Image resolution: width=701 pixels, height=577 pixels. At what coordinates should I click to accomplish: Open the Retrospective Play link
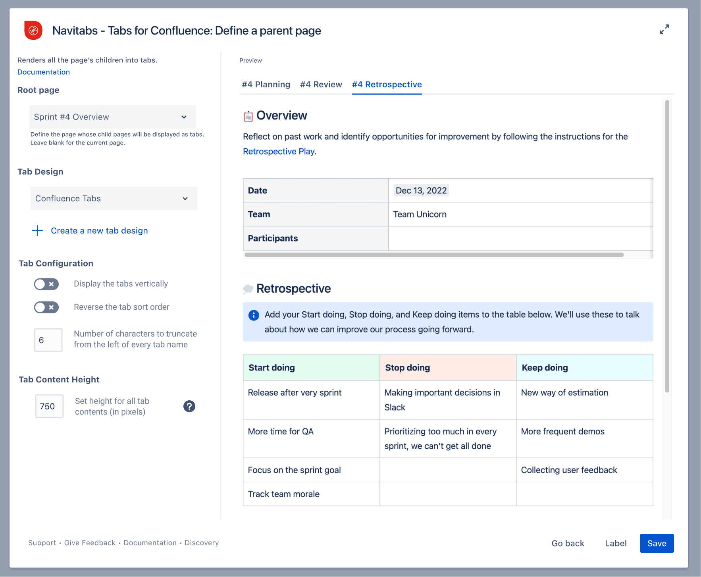(x=278, y=151)
